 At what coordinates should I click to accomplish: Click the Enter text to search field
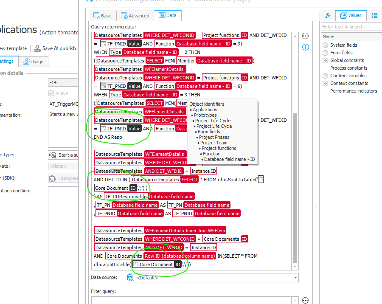[351, 27]
